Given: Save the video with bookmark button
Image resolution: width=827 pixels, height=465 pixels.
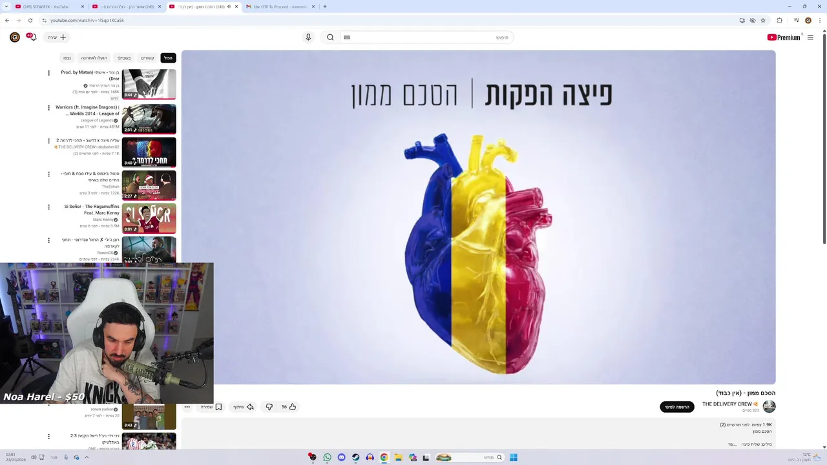Looking at the screenshot, I should coord(211,407).
